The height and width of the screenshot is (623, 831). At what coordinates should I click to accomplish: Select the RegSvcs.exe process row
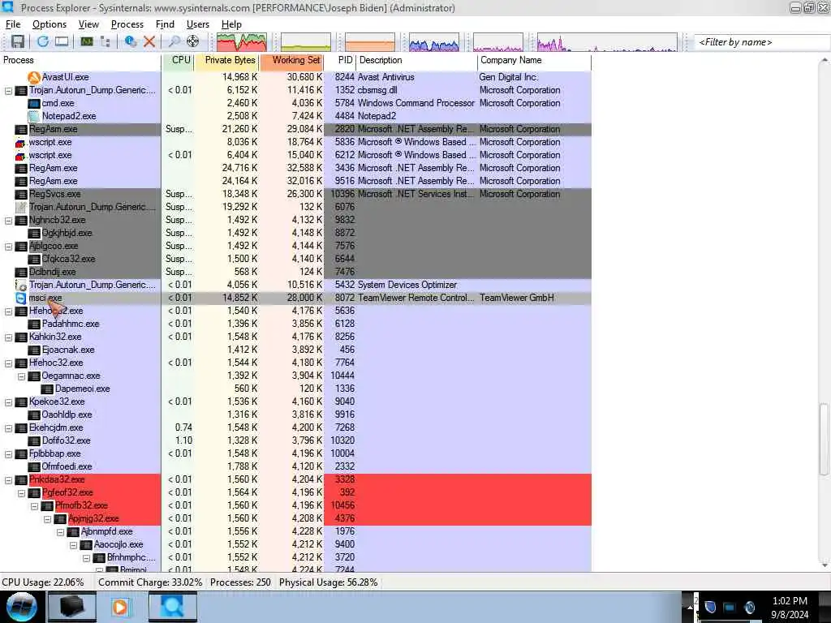tap(295, 195)
